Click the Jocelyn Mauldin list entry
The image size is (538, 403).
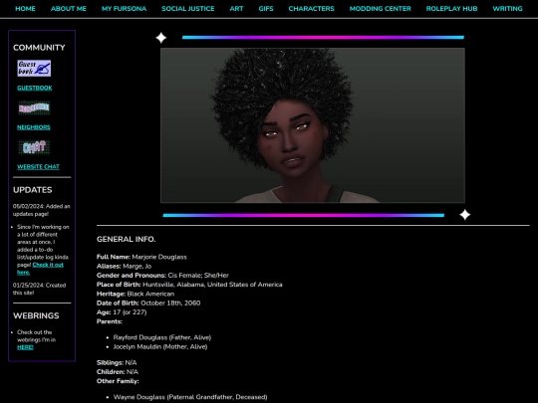click(160, 347)
